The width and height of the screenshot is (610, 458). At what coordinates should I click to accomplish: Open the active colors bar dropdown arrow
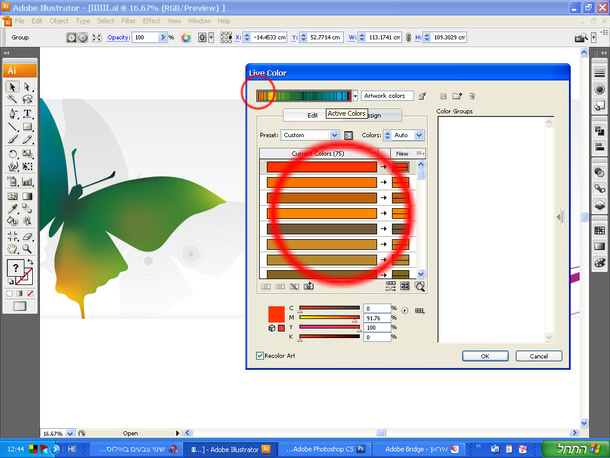pos(355,96)
